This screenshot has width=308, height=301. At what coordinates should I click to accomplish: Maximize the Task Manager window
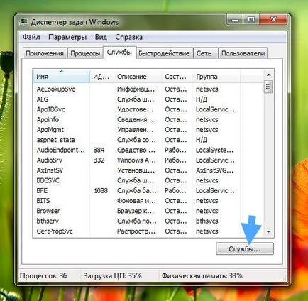click(x=251, y=20)
